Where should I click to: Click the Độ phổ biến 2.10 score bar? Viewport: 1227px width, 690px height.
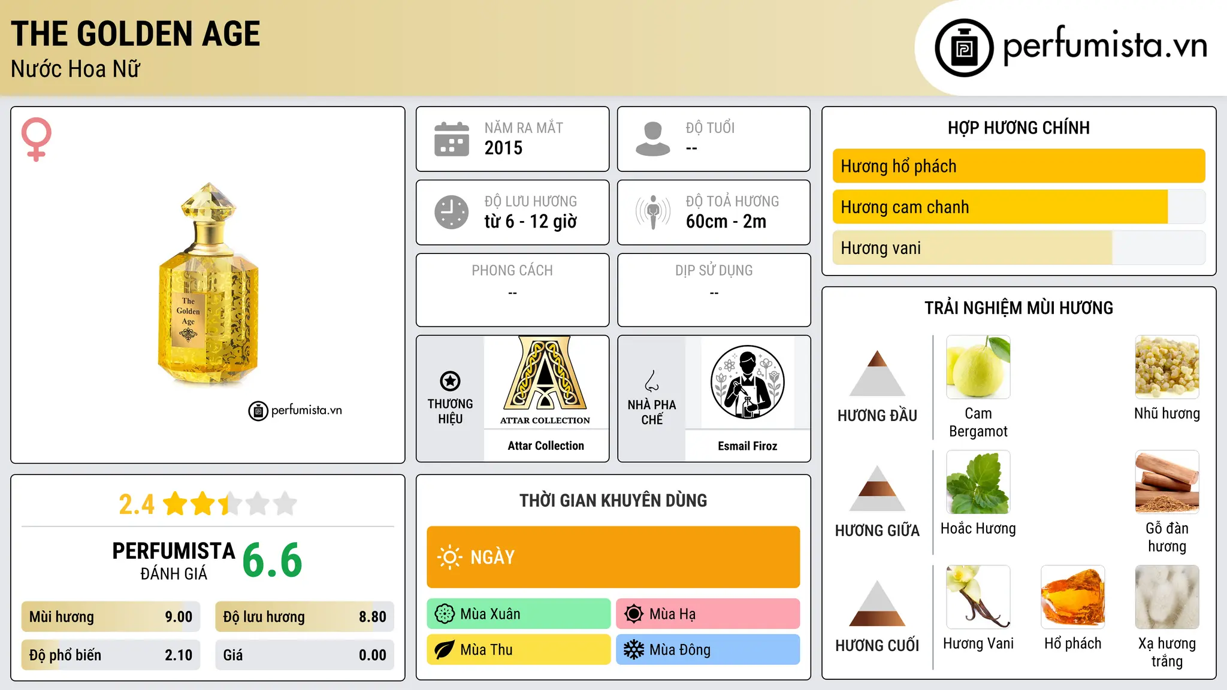[111, 655]
